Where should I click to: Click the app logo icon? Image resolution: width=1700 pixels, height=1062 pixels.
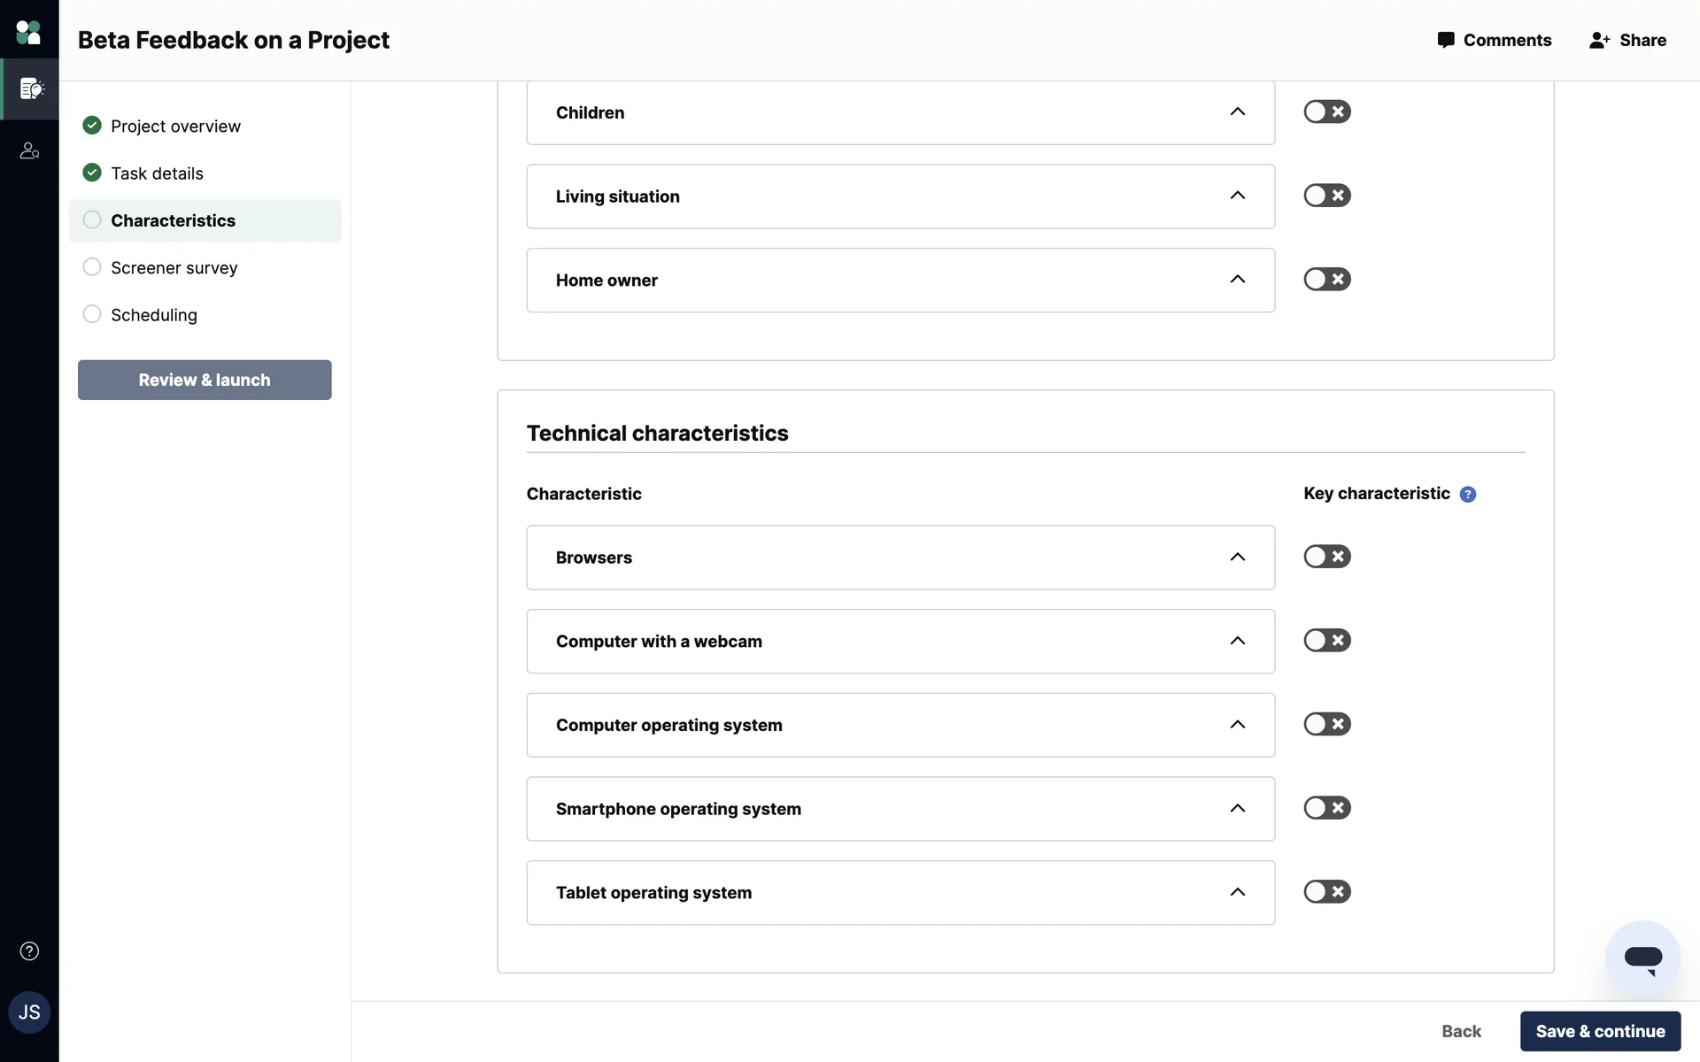pyautogui.click(x=28, y=33)
